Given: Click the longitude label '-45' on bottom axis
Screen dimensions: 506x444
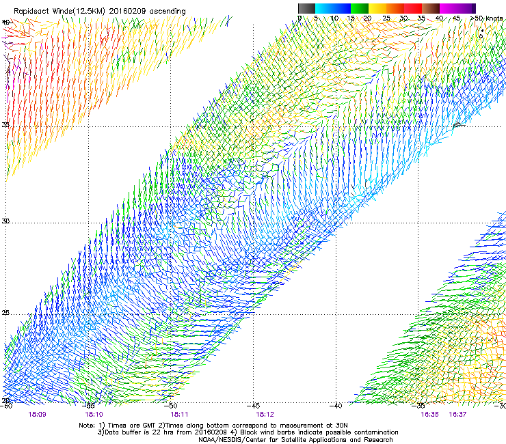Looking at the screenshot, I should 253,405.
